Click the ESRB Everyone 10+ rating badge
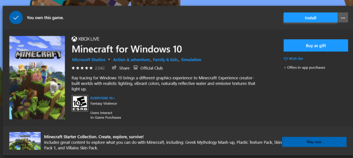The width and height of the screenshot is (353, 158). pyautogui.click(x=80, y=104)
